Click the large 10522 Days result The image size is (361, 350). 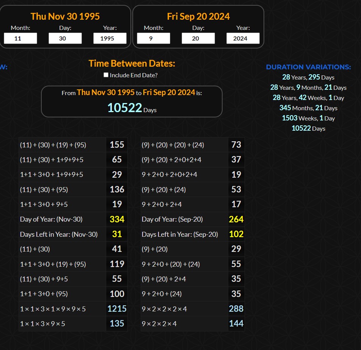coord(131,108)
